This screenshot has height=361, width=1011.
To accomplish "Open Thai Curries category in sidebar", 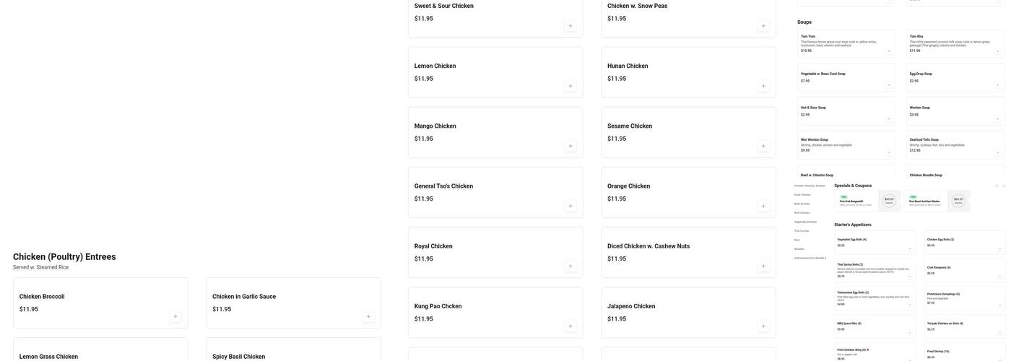I will click(802, 231).
